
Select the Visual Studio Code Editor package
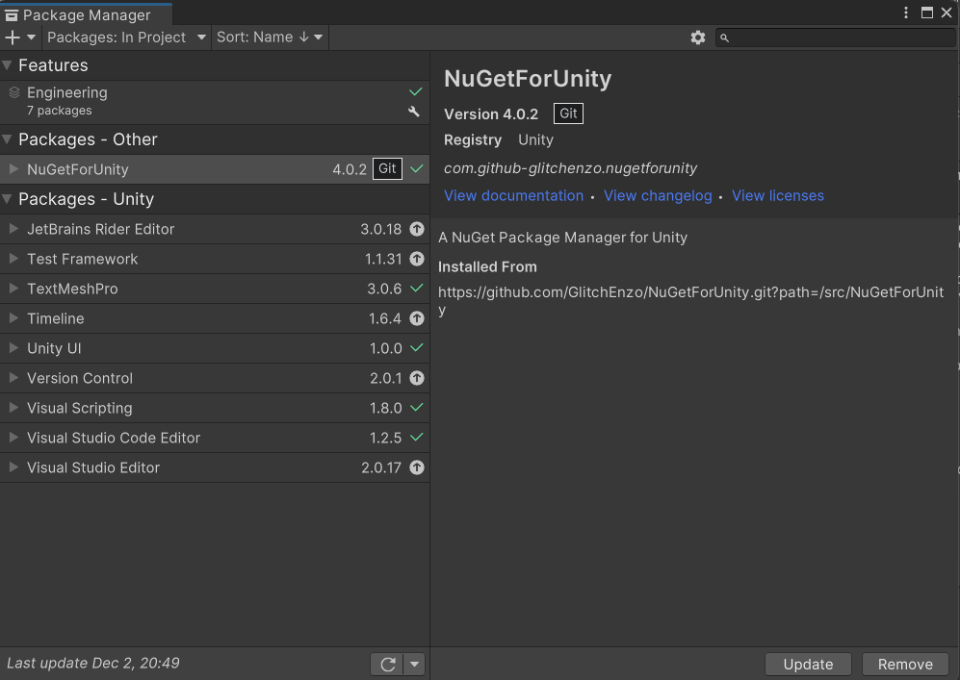click(215, 438)
